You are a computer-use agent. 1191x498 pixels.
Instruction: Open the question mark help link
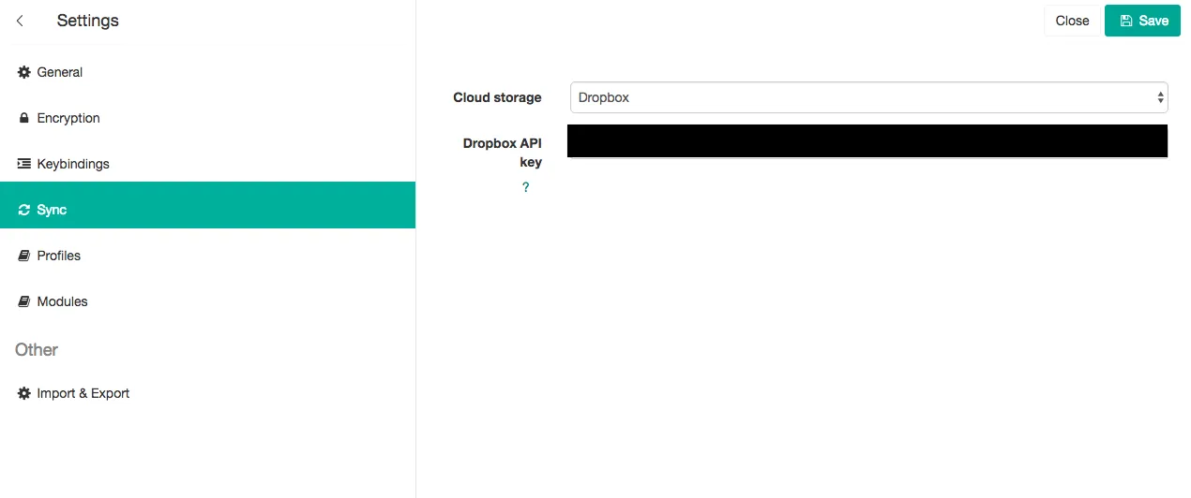[x=525, y=187]
